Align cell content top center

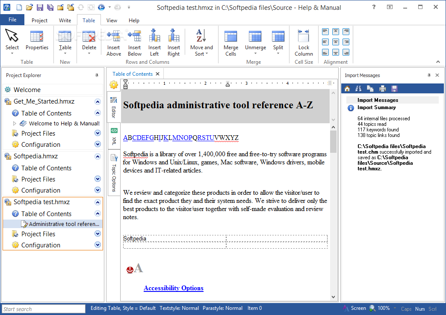click(x=336, y=32)
